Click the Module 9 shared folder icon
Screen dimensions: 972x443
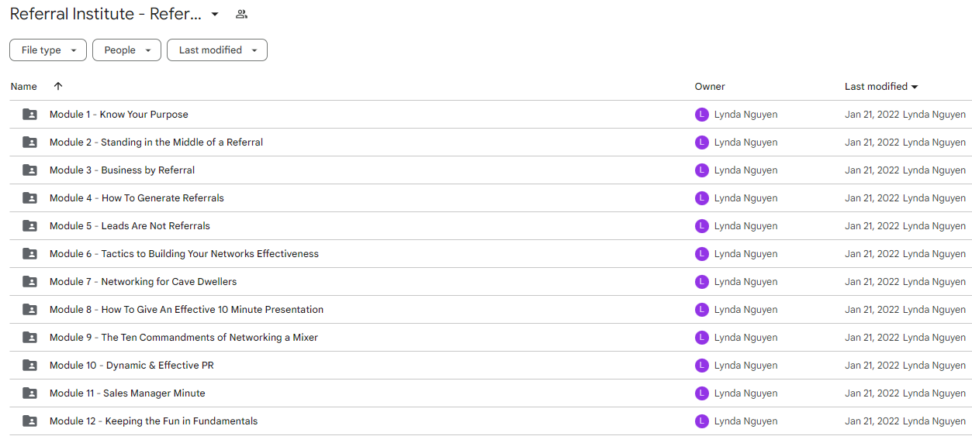click(29, 338)
